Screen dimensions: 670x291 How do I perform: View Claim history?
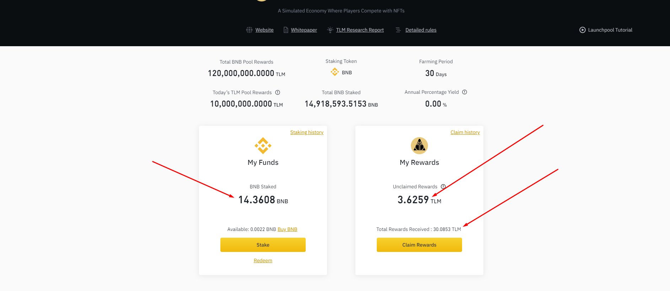tap(465, 132)
